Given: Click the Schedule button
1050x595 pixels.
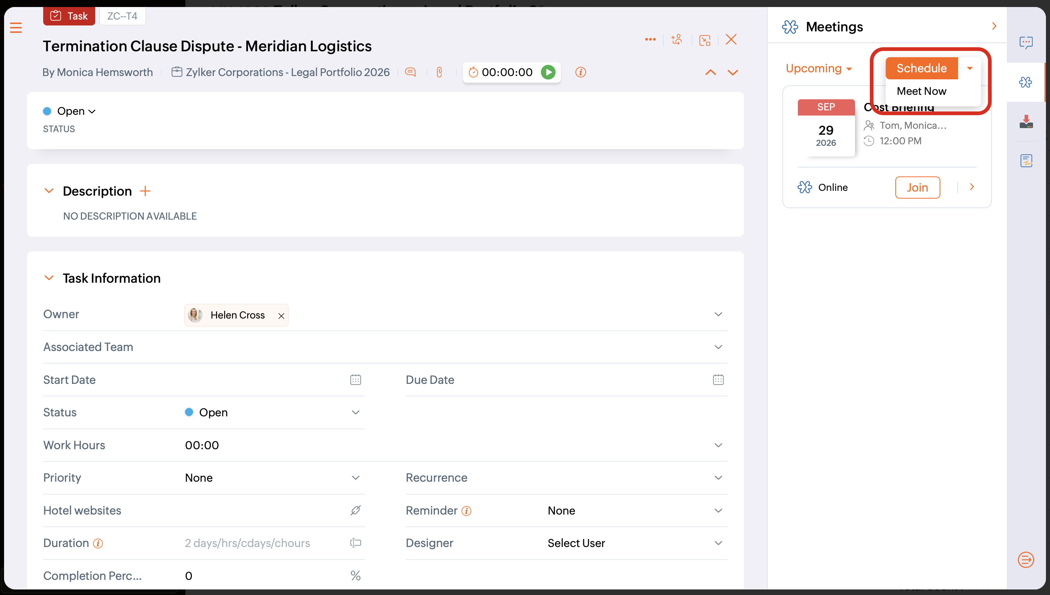Looking at the screenshot, I should pyautogui.click(x=921, y=68).
